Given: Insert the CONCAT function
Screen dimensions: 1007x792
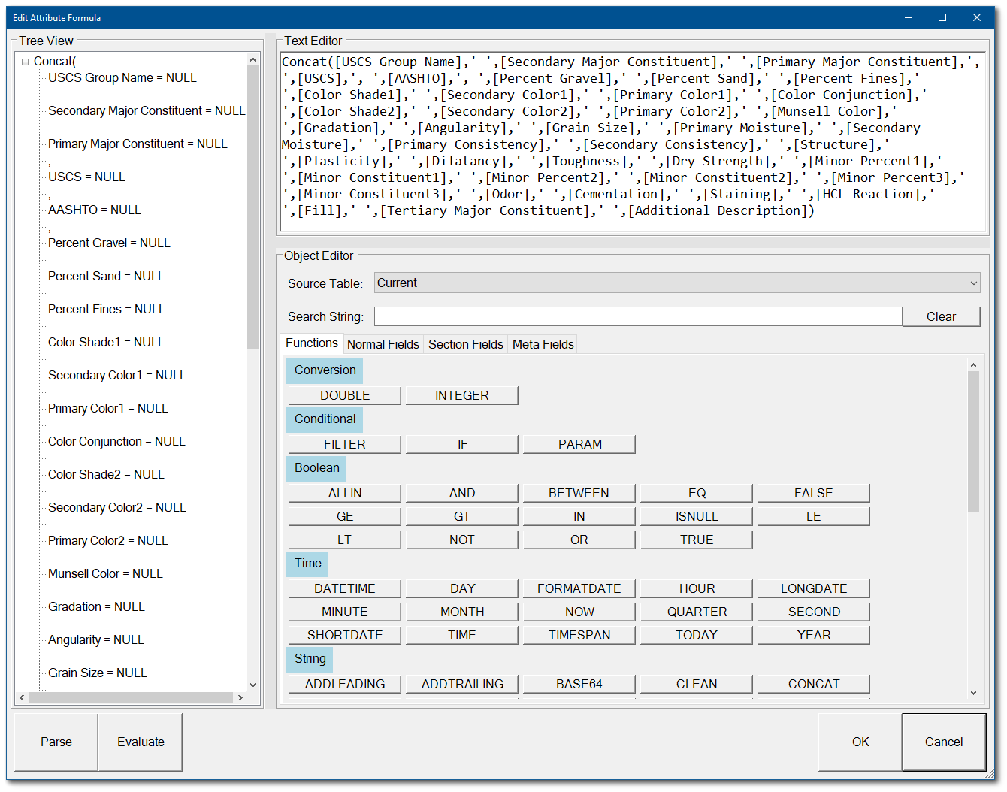Looking at the screenshot, I should (x=814, y=684).
